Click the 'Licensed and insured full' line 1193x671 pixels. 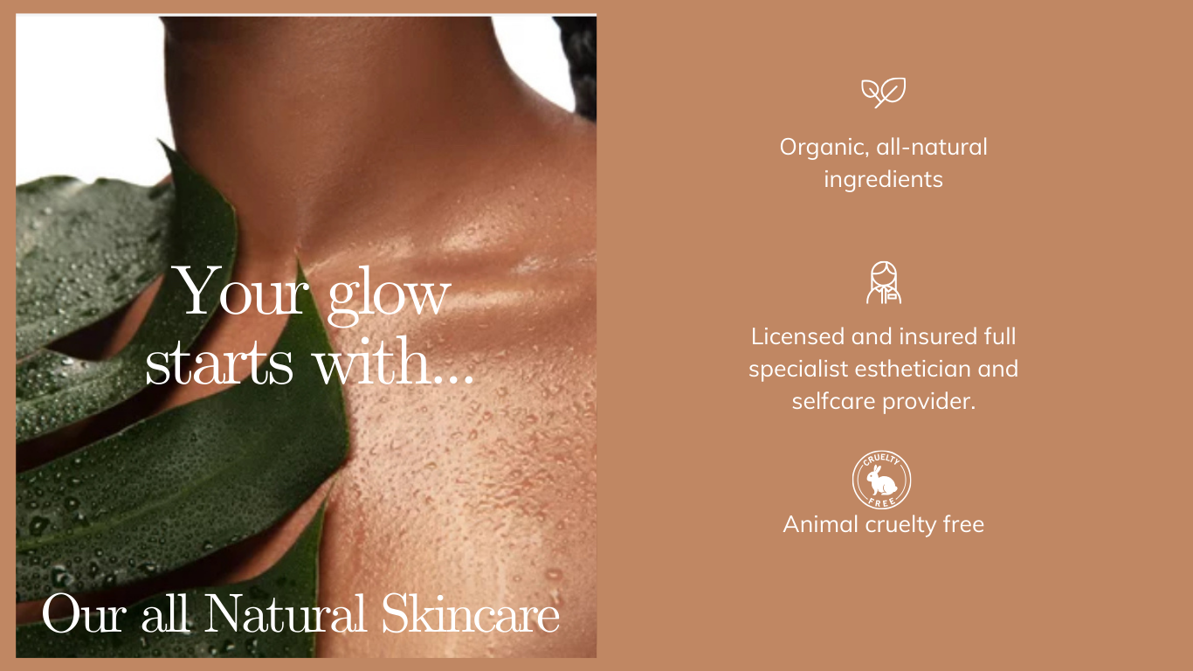883,336
